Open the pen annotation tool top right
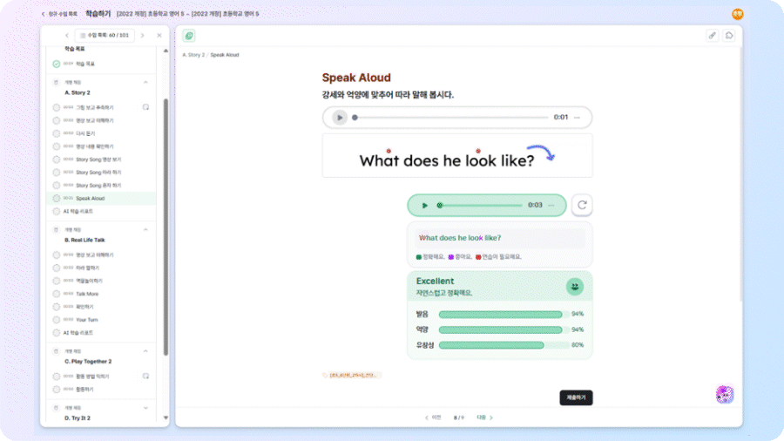The image size is (784, 441). point(712,36)
